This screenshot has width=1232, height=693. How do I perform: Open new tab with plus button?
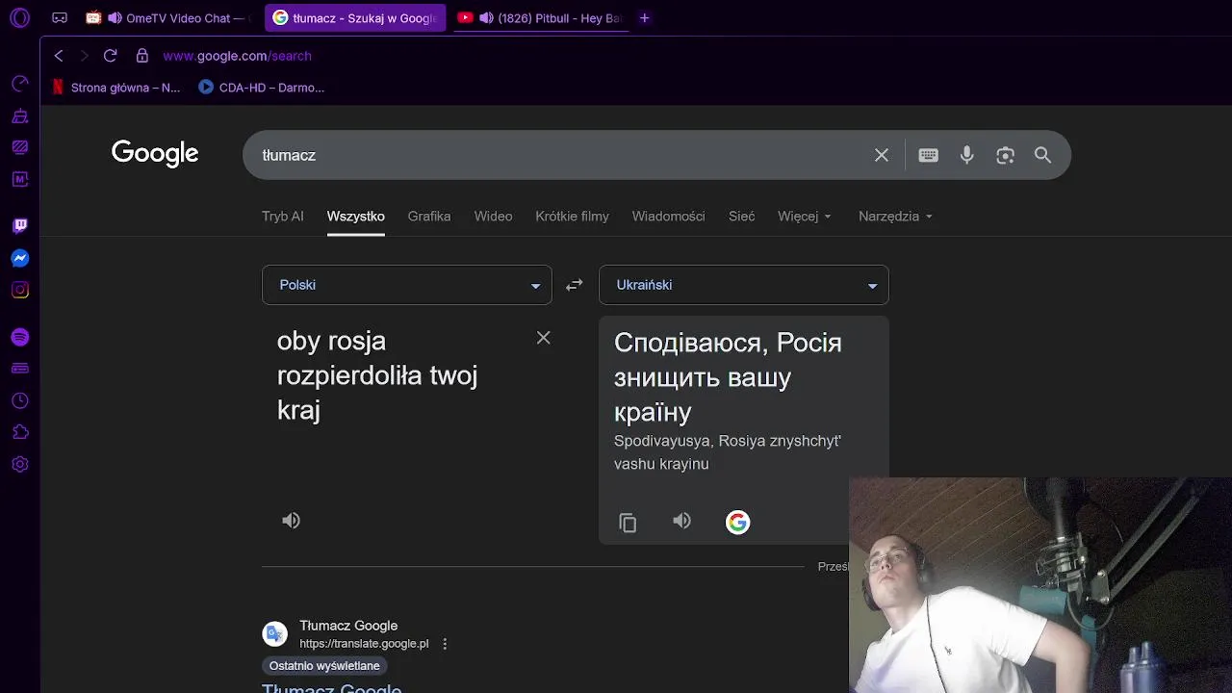[x=645, y=17]
